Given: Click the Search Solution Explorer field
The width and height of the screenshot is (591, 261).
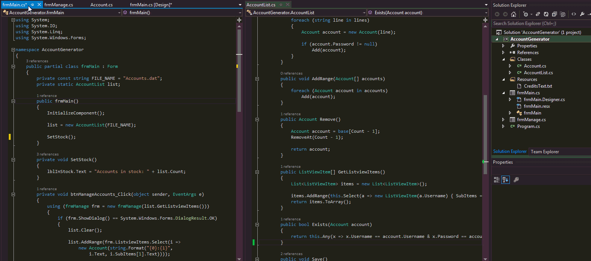Looking at the screenshot, I should [x=539, y=23].
